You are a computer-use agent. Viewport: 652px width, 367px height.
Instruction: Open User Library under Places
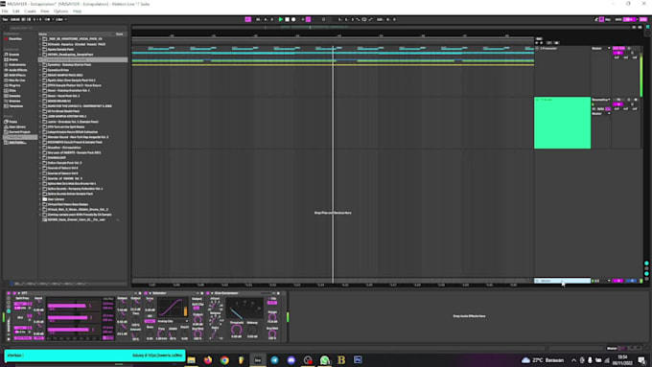pos(17,126)
